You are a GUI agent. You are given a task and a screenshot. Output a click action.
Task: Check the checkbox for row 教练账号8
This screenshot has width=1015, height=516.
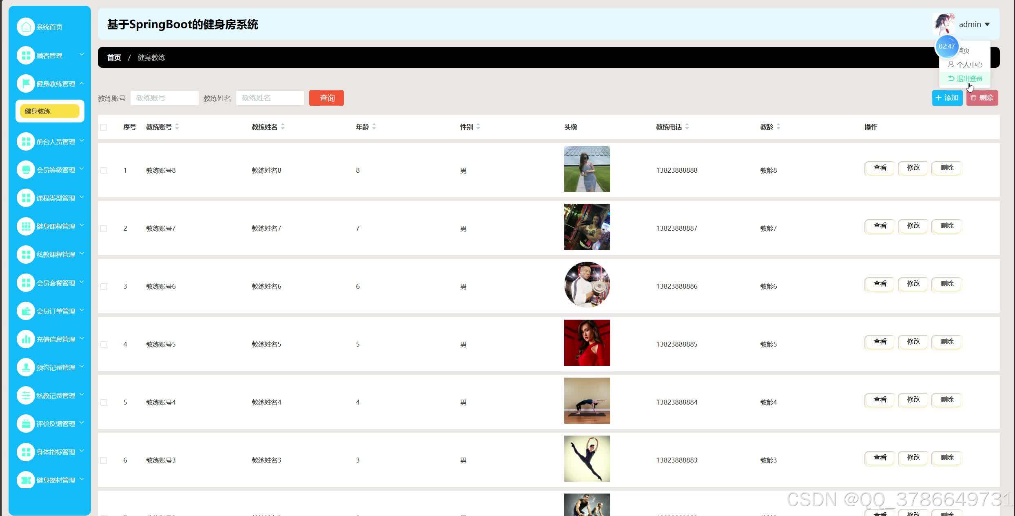coord(104,171)
